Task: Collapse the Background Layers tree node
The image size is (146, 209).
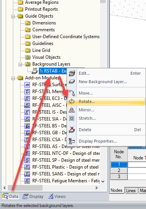Action: (20, 65)
